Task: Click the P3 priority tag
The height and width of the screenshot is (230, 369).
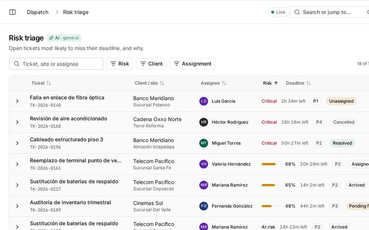Action: (x=335, y=206)
